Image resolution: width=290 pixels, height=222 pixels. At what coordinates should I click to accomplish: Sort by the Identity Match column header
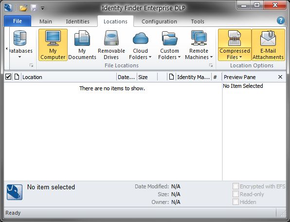(194, 77)
